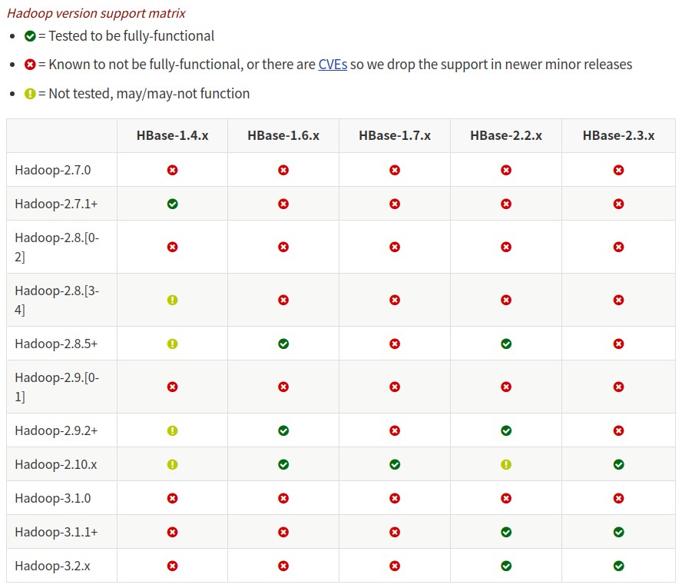Click the Hadoop version support matrix title
The height and width of the screenshot is (588, 682).
point(96,14)
